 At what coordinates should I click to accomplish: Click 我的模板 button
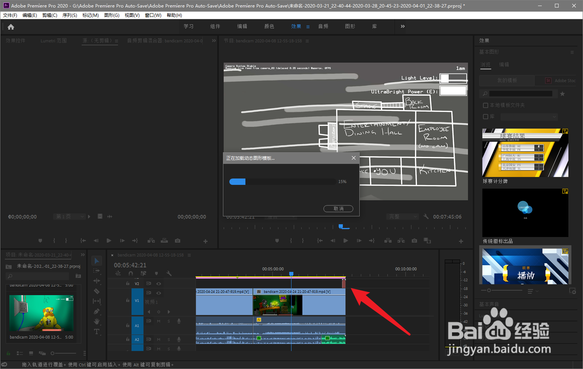(507, 80)
